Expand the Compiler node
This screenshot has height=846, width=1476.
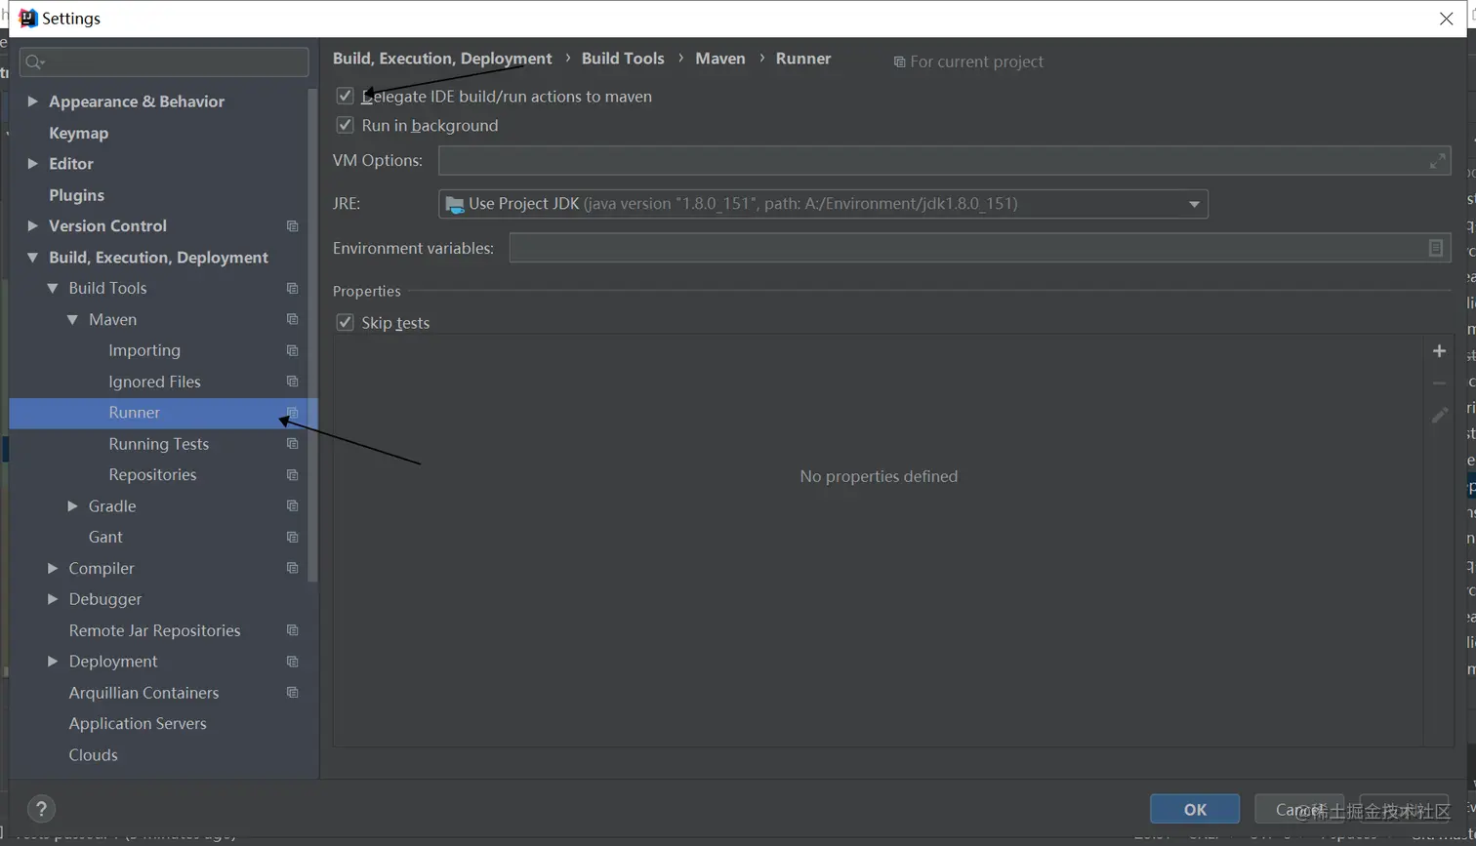click(x=53, y=568)
